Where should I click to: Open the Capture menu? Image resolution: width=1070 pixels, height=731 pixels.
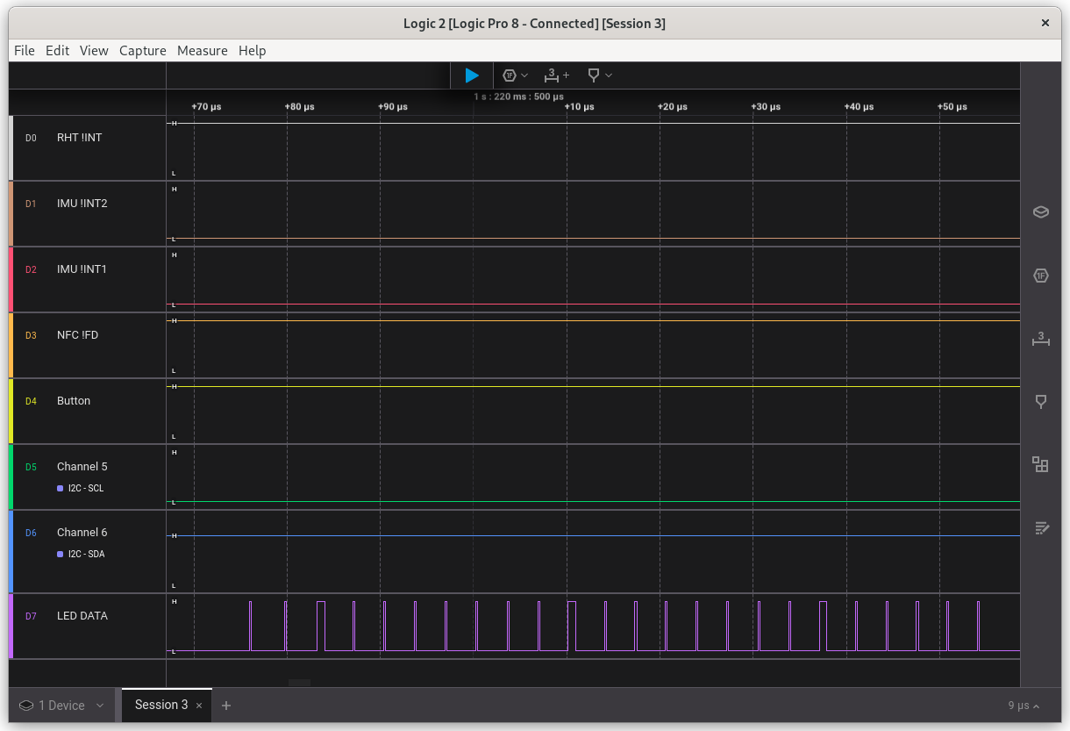pyautogui.click(x=142, y=51)
